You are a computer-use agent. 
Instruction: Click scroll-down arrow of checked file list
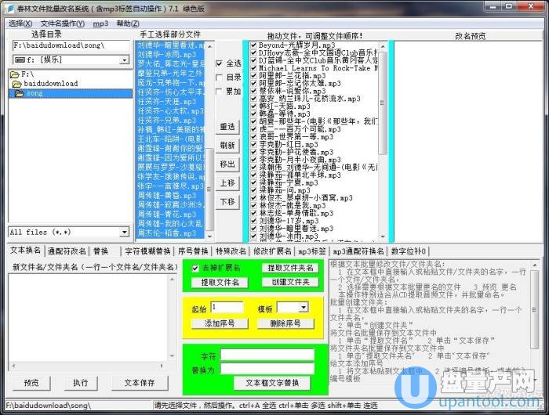383,236
